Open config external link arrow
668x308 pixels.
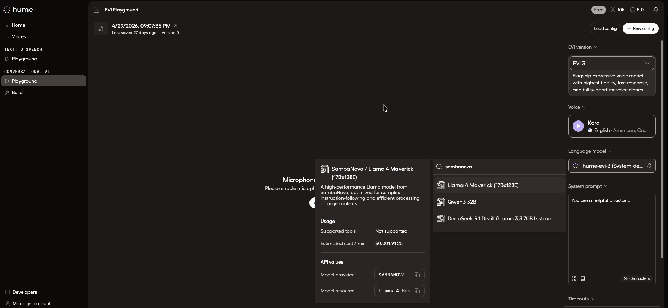175,26
